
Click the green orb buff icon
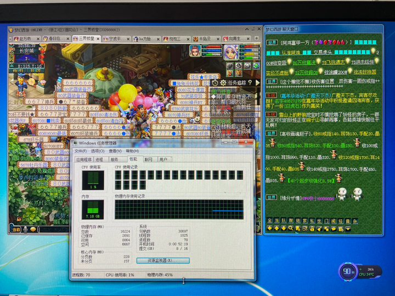tap(256, 66)
